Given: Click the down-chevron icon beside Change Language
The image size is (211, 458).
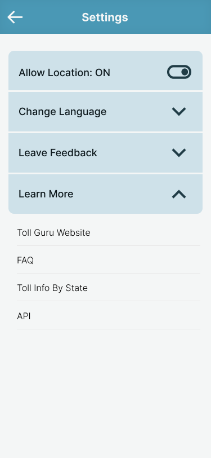Looking at the screenshot, I should pos(179,112).
